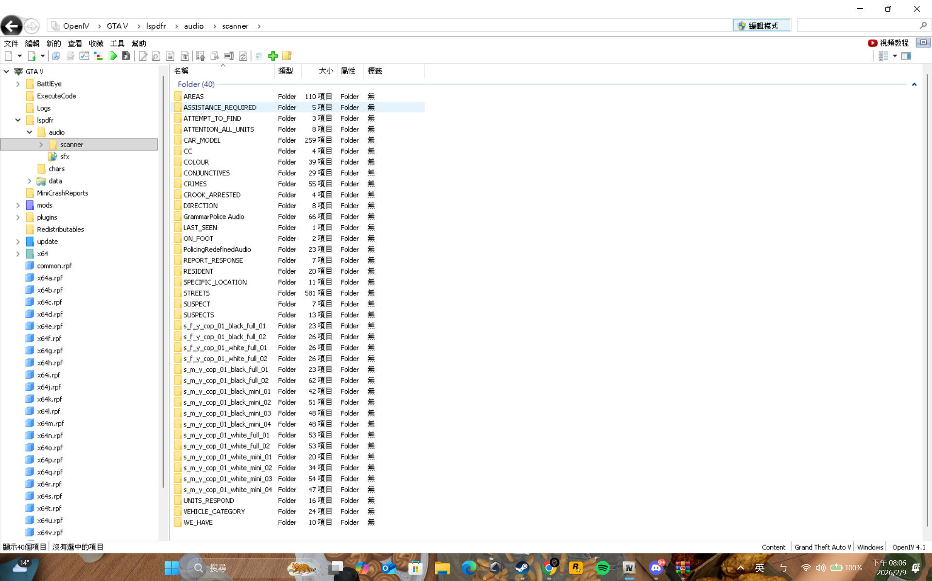Expand the x64 tree folder
Image resolution: width=932 pixels, height=581 pixels.
(18, 254)
